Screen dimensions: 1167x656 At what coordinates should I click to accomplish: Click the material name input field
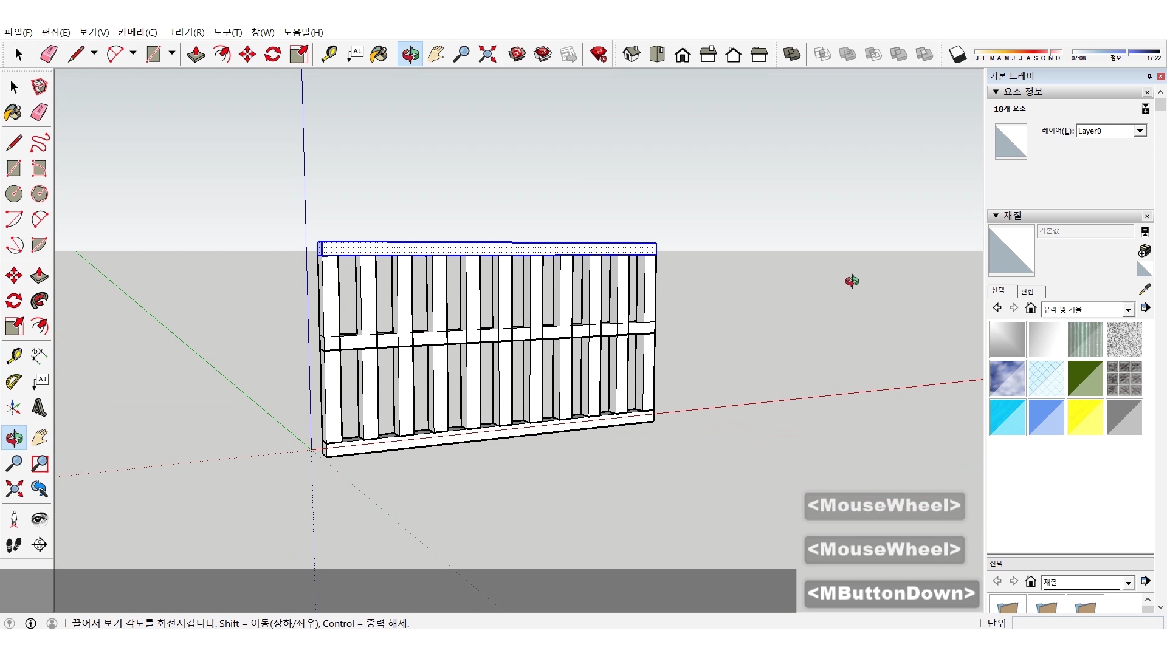coord(1085,231)
